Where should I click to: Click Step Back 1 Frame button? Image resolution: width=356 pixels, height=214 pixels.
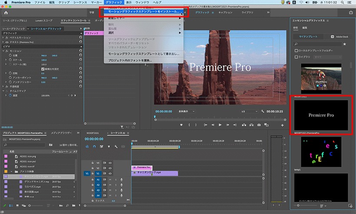(213, 125)
